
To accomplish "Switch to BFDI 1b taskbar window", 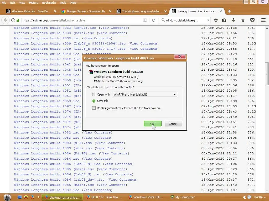I will [x=105, y=197].
